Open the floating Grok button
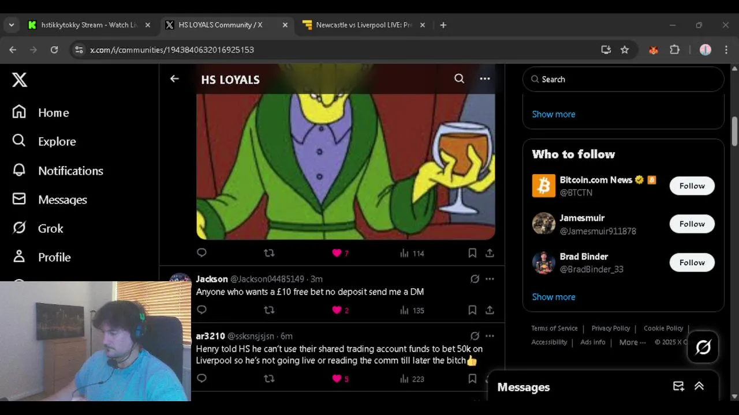This screenshot has width=739, height=415. click(703, 347)
